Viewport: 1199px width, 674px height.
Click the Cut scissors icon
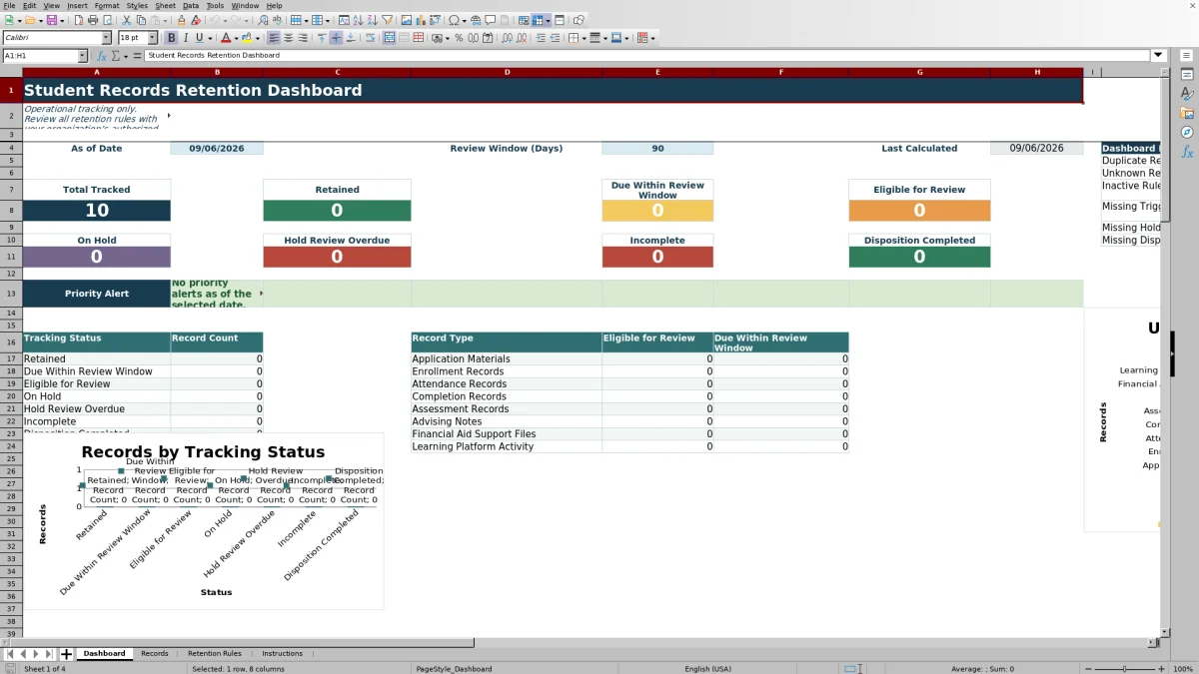click(x=126, y=20)
